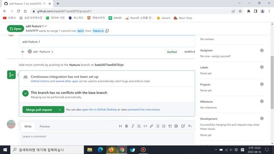Screen dimensions: 274x154
Task: Insert a quote via comment toolbar
Action: tap(139, 126)
